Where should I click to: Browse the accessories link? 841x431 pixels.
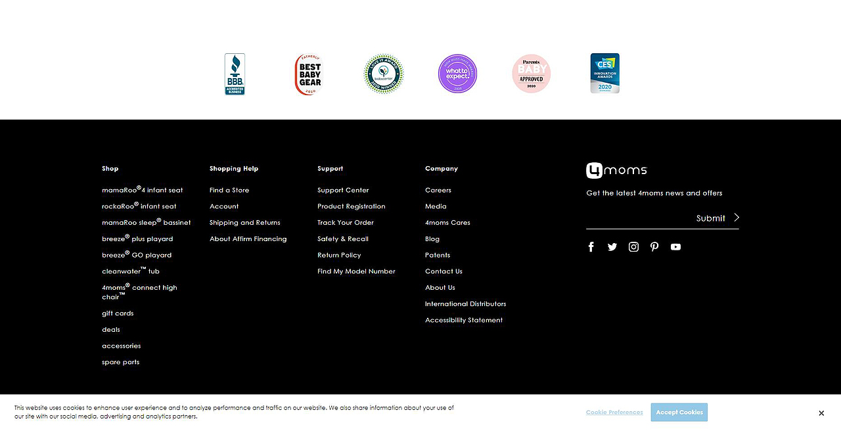122,346
